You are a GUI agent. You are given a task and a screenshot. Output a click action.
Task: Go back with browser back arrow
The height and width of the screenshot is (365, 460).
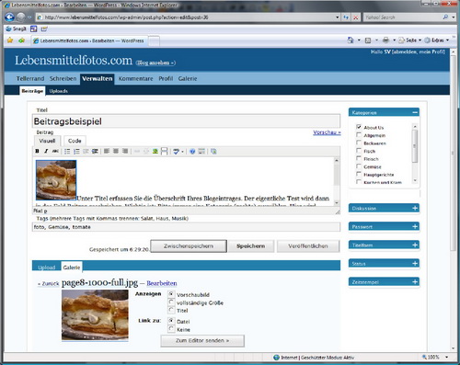9,17
